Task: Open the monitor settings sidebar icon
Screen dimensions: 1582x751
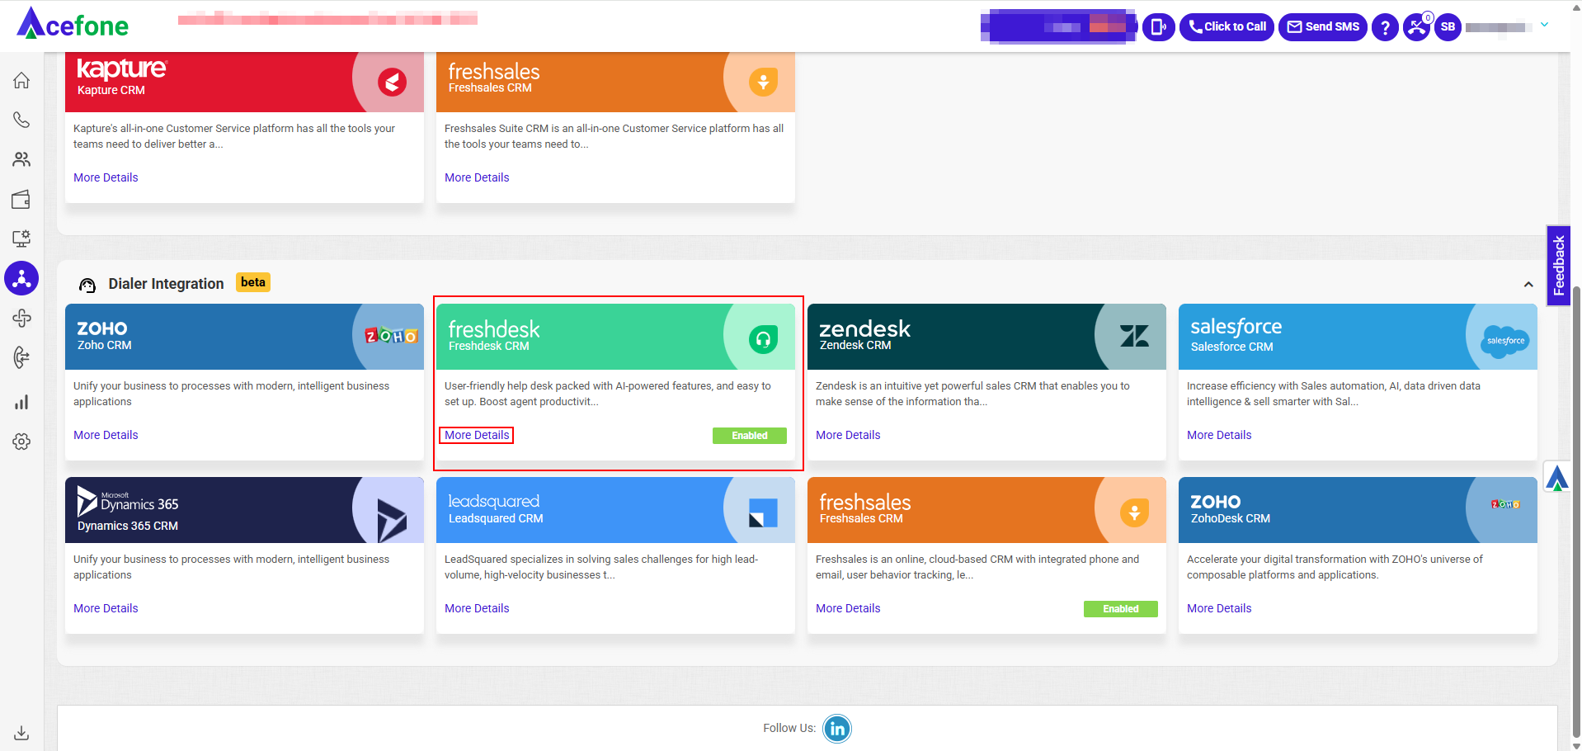Action: 21,239
